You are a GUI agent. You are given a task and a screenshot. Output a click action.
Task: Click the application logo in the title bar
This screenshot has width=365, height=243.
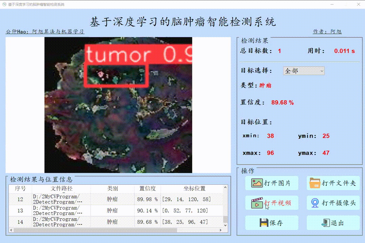pos(4,4)
